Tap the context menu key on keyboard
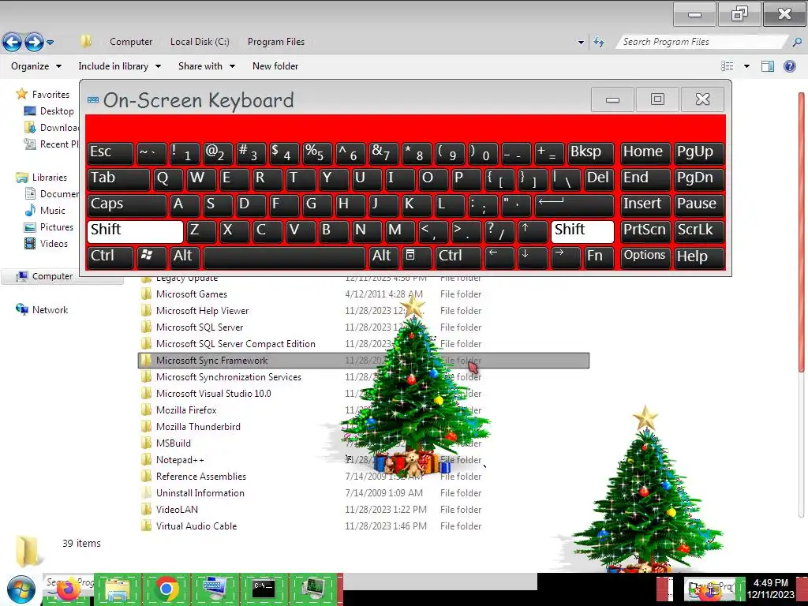The width and height of the screenshot is (808, 606). point(415,256)
